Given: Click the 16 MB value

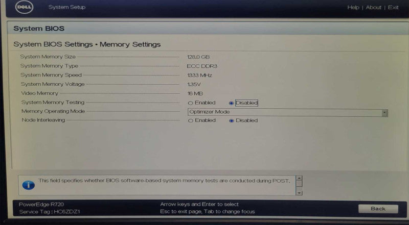Looking at the screenshot, I should click(x=195, y=93).
